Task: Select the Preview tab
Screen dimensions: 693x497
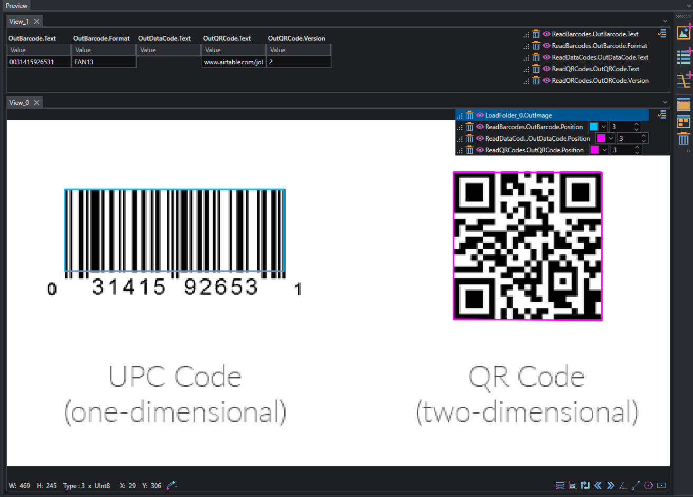Action: point(17,6)
